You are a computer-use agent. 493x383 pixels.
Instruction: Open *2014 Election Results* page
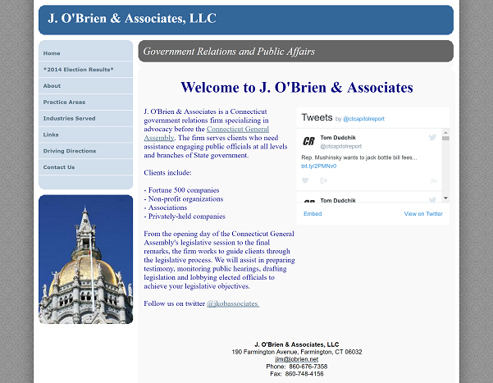pyautogui.click(x=85, y=70)
